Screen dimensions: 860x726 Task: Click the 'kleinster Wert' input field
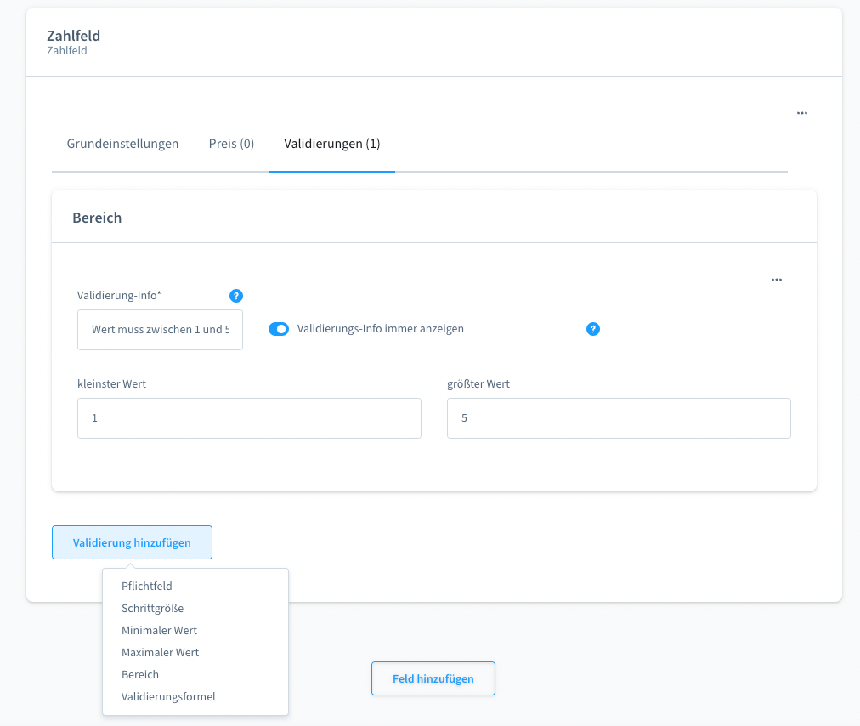pyautogui.click(x=249, y=418)
